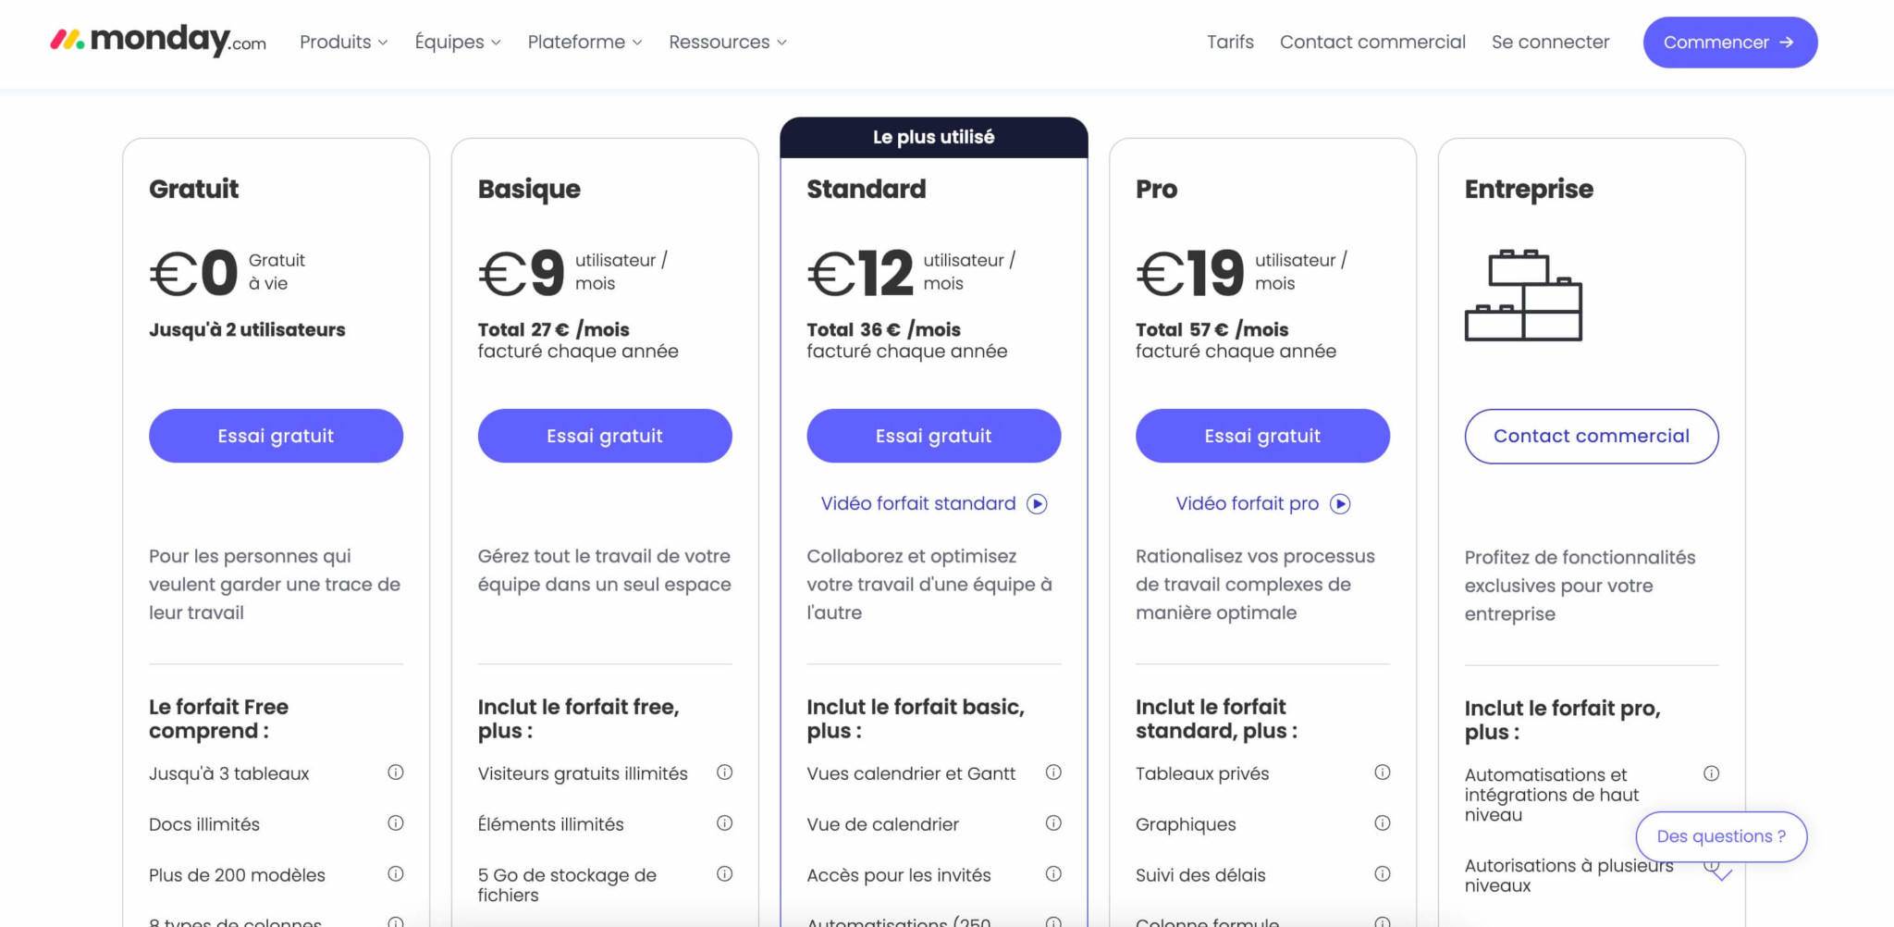The height and width of the screenshot is (927, 1894).
Task: Click the info icon beside 'Vues calendrier et Gantt'
Action: tap(1054, 772)
